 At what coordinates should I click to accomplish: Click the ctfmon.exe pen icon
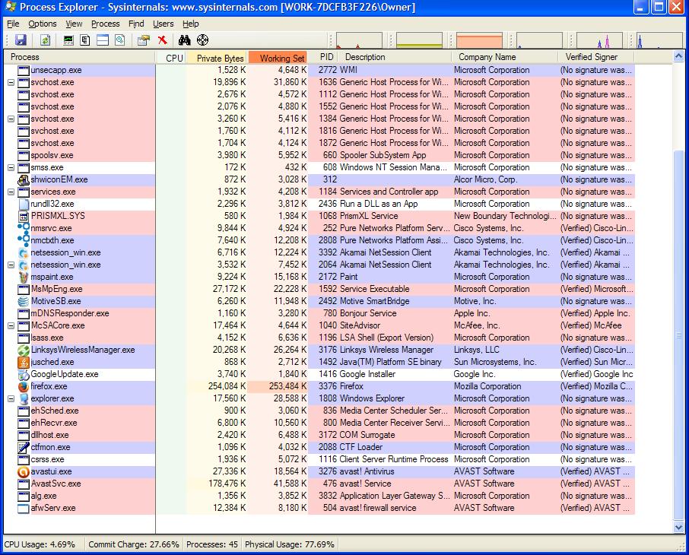point(24,447)
